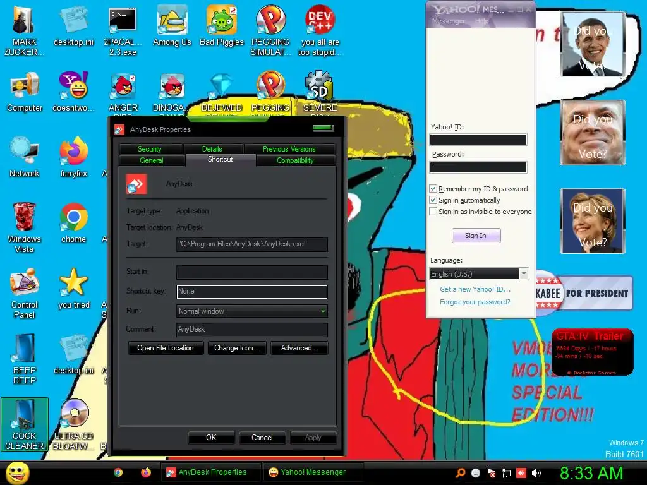
Task: Switch to the General tab
Action: [x=152, y=160]
